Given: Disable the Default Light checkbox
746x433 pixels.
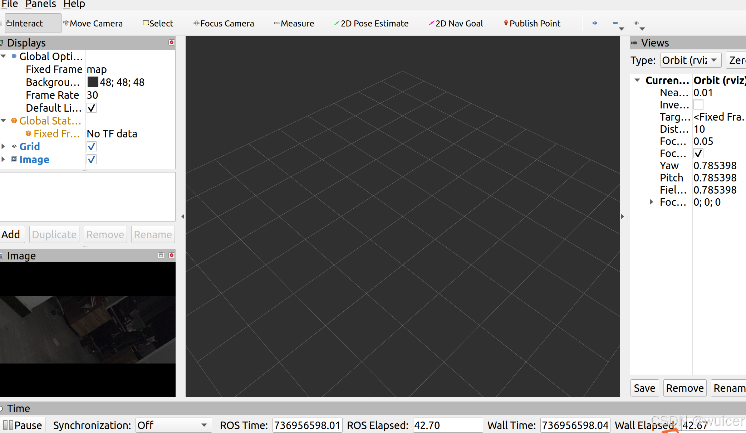Looking at the screenshot, I should coord(92,108).
